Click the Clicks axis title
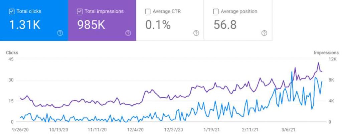 pos(12,52)
